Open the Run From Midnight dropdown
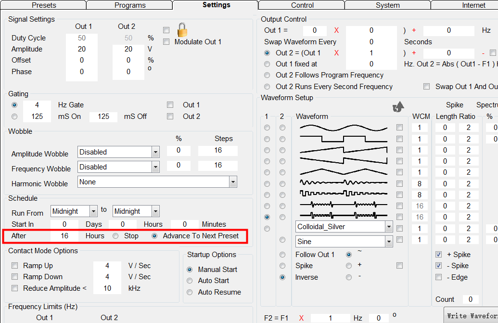Screen dimensions: 498x323 point(93,211)
